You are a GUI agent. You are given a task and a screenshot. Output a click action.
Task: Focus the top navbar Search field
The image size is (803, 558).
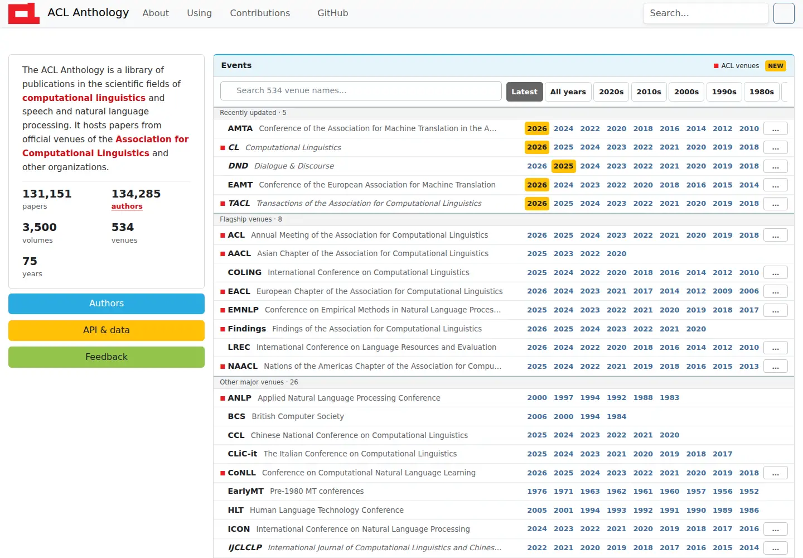pyautogui.click(x=705, y=13)
